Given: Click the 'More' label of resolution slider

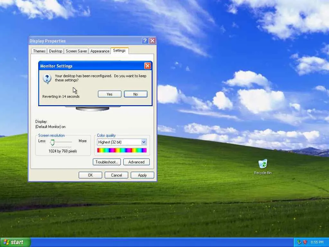Looking at the screenshot, I should [x=83, y=141].
